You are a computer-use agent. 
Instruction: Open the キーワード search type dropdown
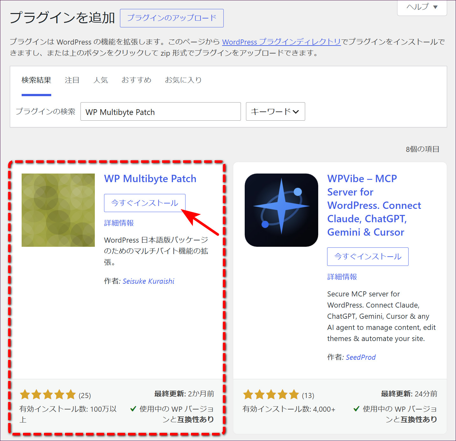(275, 111)
